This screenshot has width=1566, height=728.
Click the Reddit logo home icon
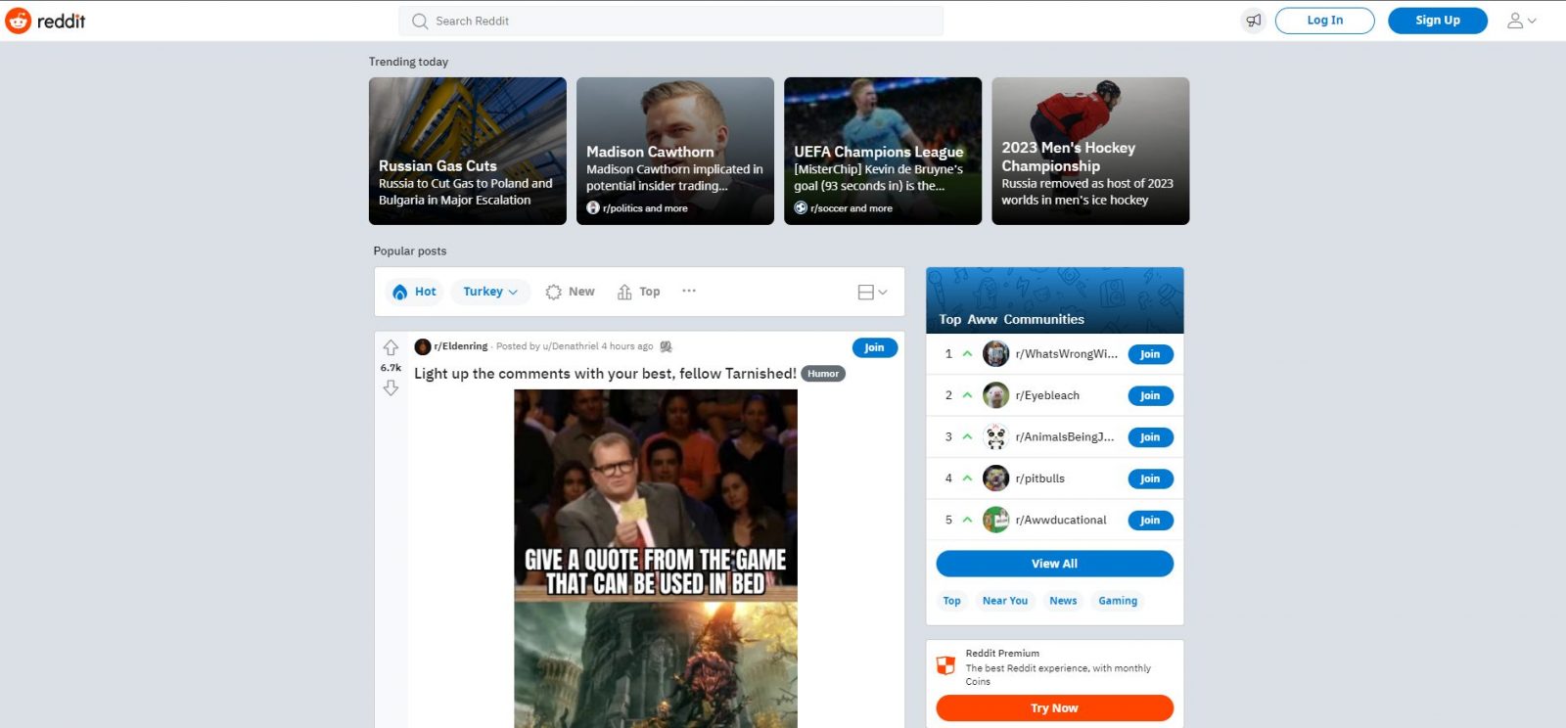[19, 21]
